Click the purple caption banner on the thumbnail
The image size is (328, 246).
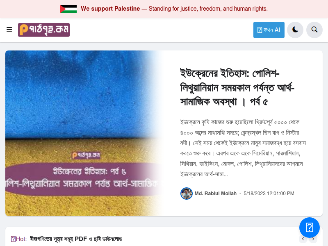tap(84, 179)
